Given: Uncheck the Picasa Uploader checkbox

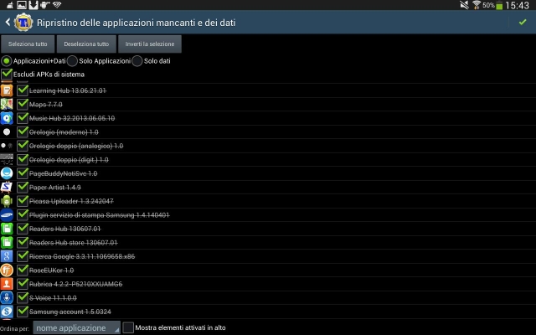Looking at the screenshot, I should coord(23,201).
